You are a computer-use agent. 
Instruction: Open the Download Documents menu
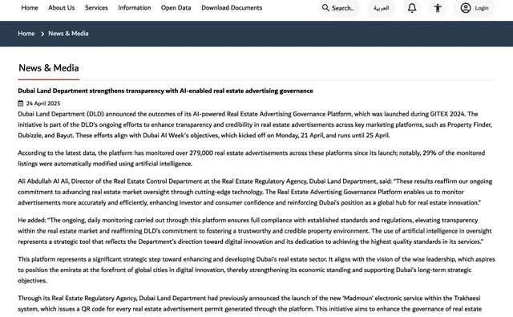[x=232, y=7]
